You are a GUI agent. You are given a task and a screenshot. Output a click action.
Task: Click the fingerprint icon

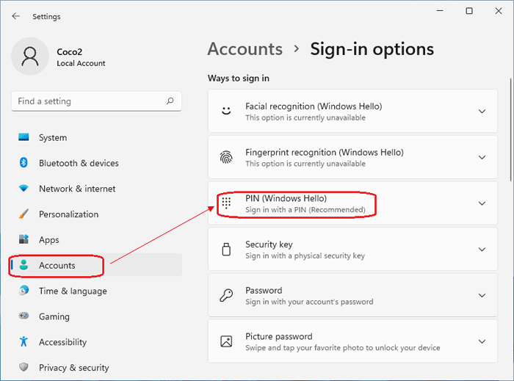(x=226, y=157)
